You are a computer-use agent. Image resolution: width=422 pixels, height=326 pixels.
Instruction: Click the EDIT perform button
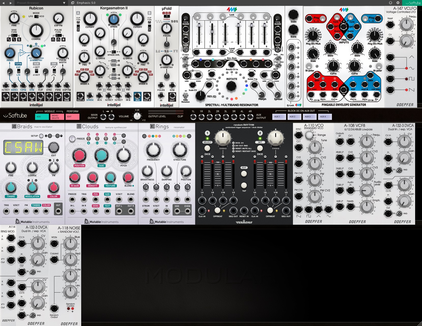coord(73,117)
